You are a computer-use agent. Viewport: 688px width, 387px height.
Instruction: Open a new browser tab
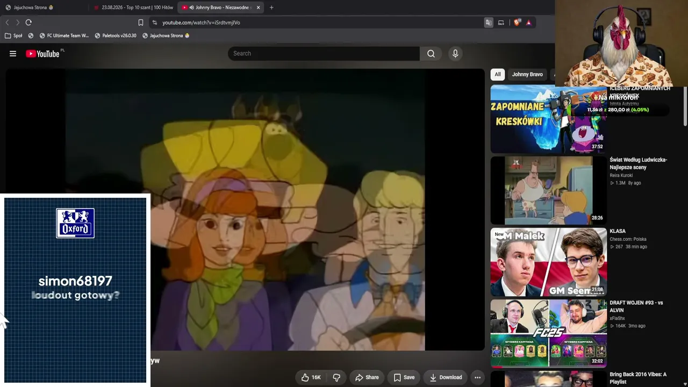point(271,8)
